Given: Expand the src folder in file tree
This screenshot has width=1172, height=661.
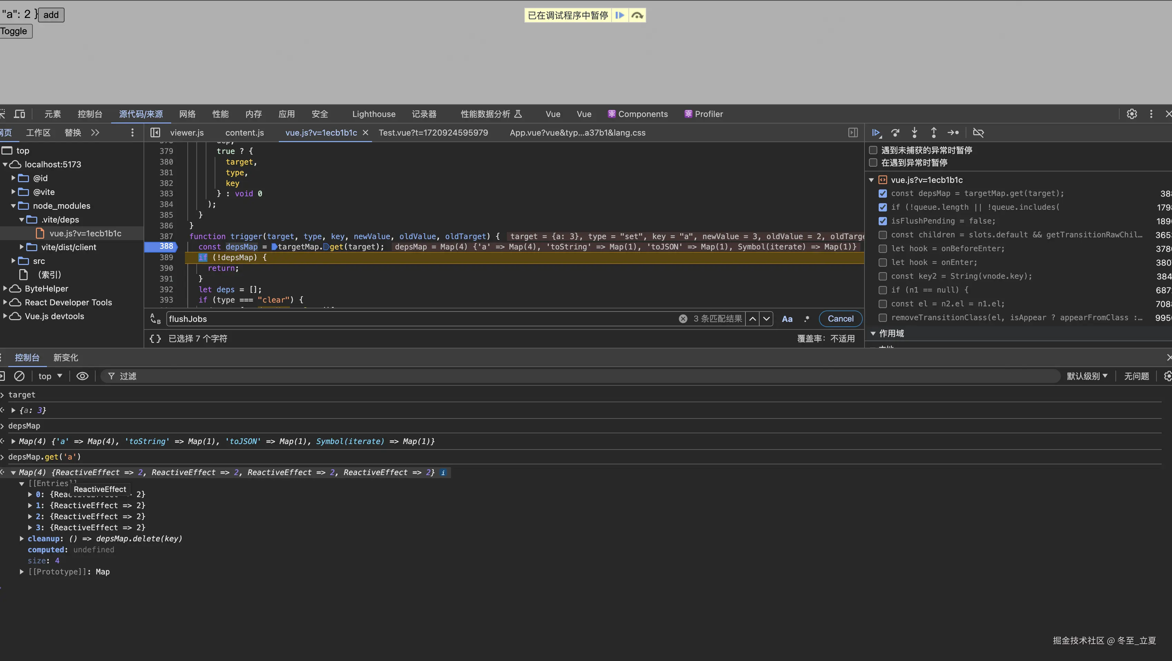Looking at the screenshot, I should (13, 261).
